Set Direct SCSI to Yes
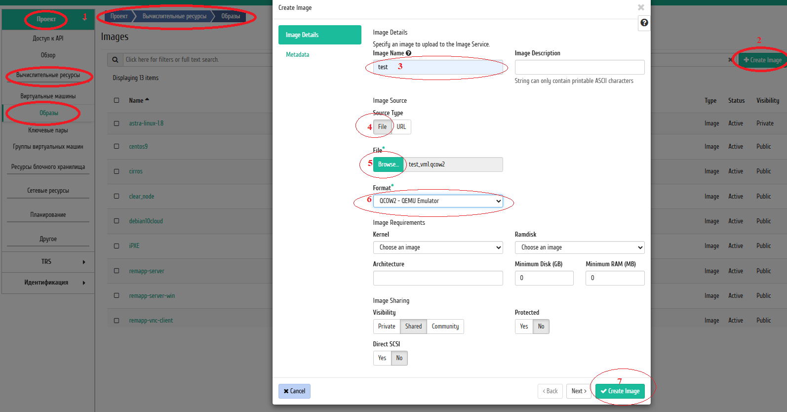 (382, 358)
